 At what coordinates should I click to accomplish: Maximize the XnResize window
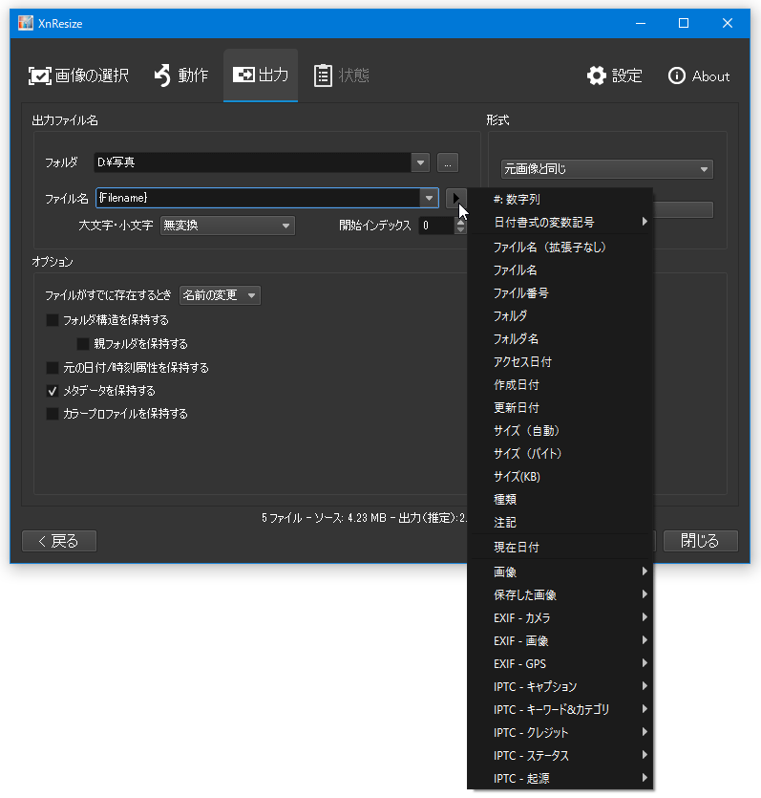point(684,23)
